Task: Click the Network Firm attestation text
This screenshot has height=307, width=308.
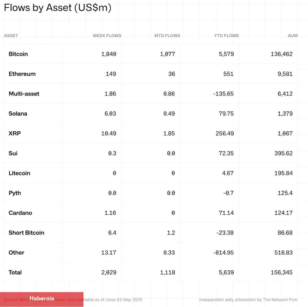Action: point(248,300)
